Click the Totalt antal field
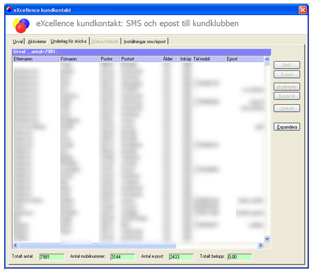The width and height of the screenshot is (311, 274). click(52, 257)
